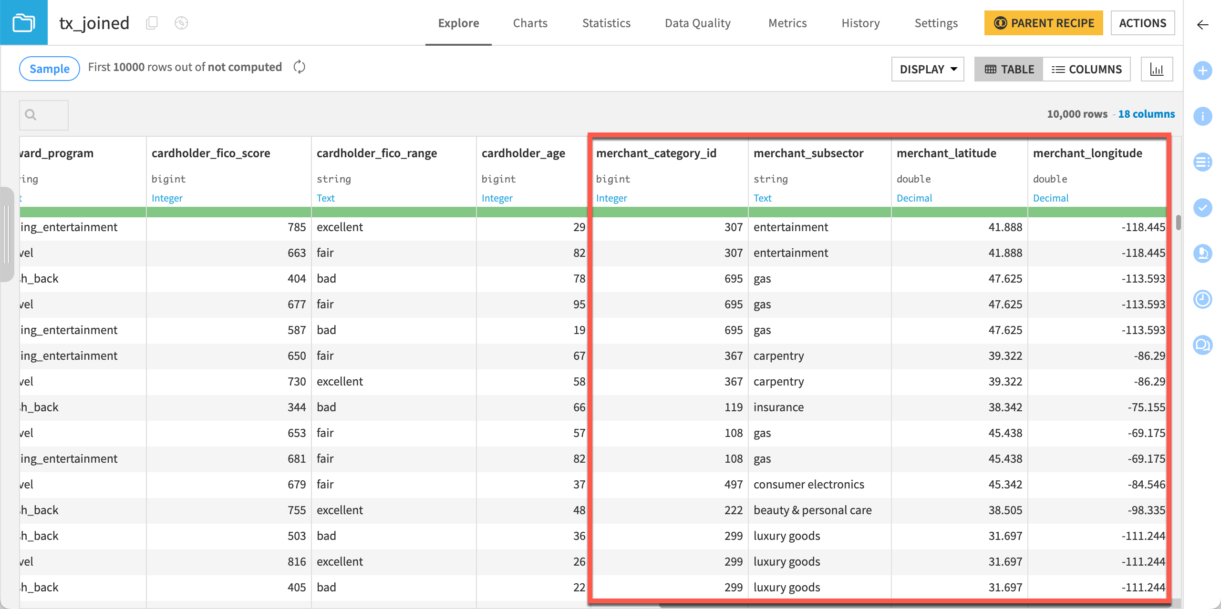Open the search within dataset table

pos(43,115)
